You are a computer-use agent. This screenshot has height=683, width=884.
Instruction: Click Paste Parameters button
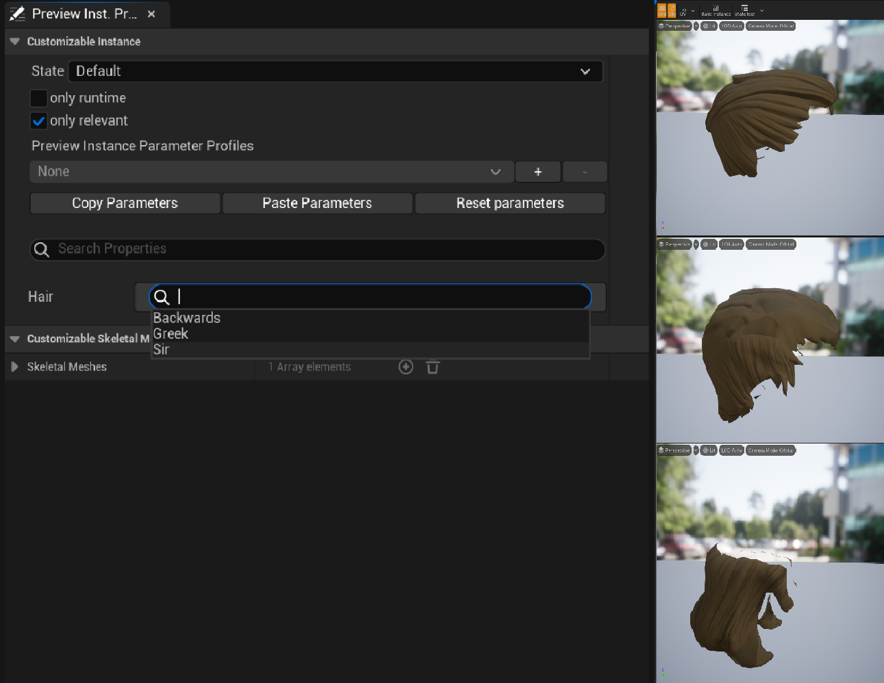pos(318,203)
